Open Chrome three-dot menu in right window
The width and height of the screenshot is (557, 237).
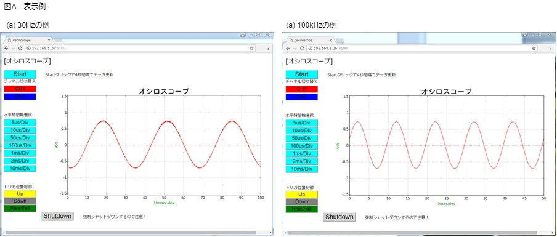(x=550, y=48)
